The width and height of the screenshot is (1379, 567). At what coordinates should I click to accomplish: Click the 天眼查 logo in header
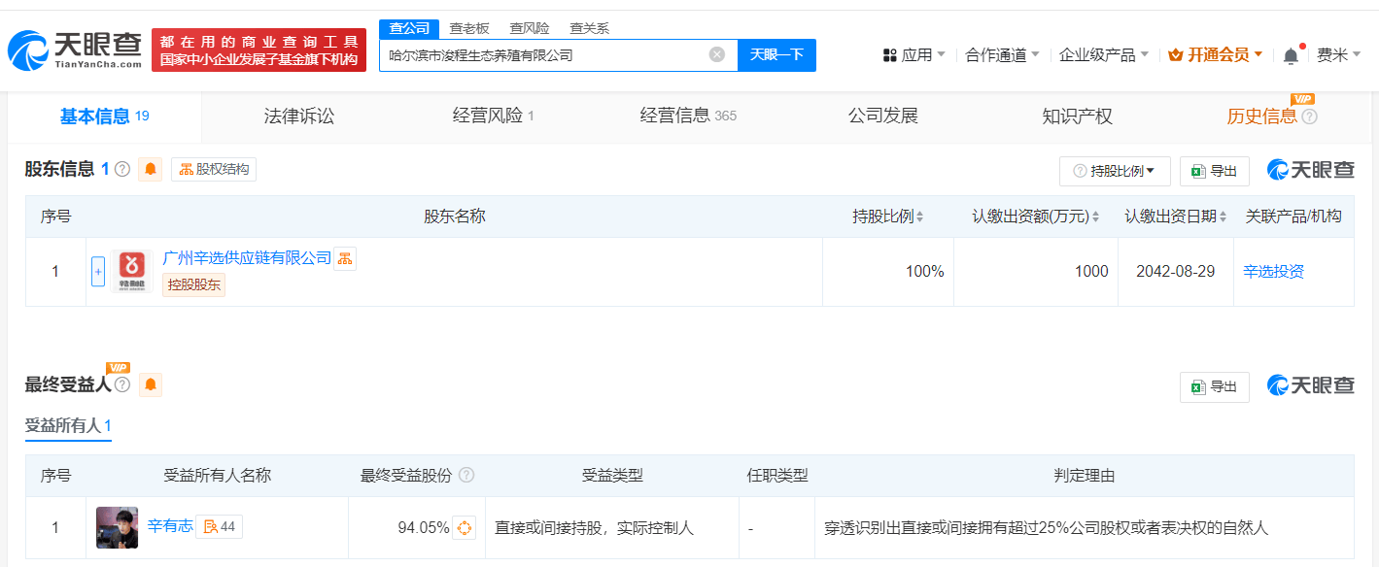coord(75,50)
